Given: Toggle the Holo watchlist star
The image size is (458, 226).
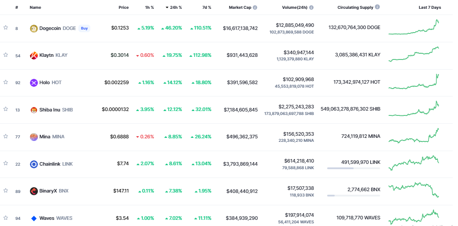Looking at the screenshot, I should [x=6, y=82].
